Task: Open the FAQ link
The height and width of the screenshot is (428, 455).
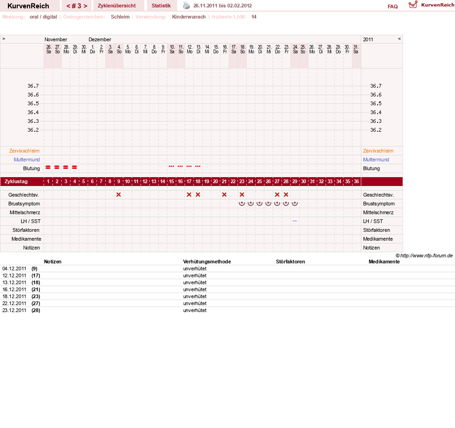Action: pos(392,6)
